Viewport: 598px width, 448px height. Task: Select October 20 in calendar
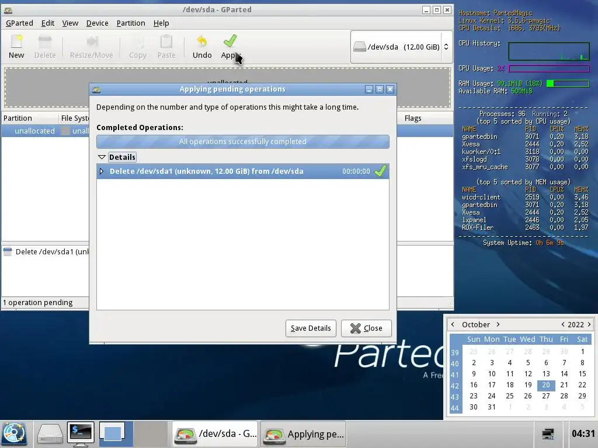coord(546,385)
